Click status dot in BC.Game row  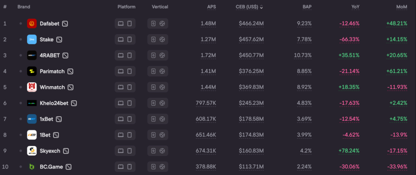click(x=21, y=167)
